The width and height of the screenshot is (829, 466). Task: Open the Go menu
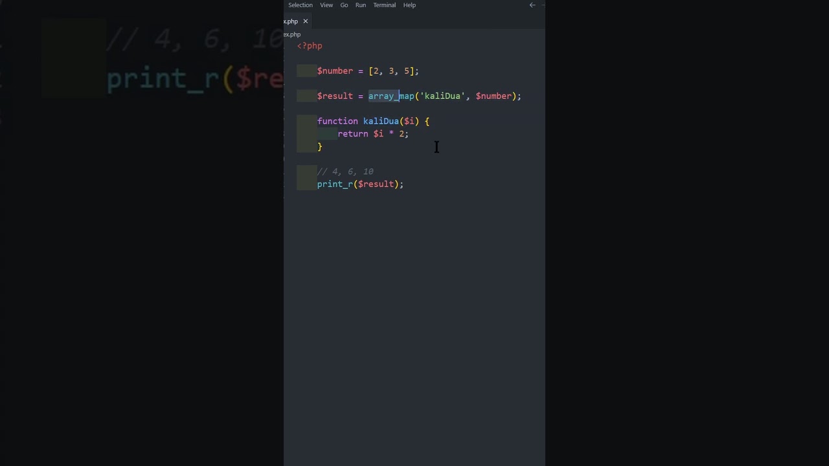point(344,5)
